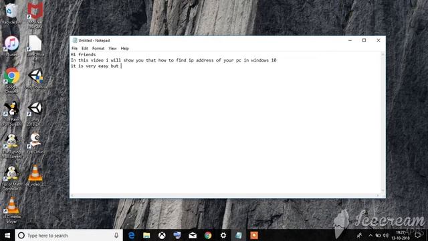Screen dimensions: 428x241
Task: Maximize the Notepad window
Action: coord(364,40)
